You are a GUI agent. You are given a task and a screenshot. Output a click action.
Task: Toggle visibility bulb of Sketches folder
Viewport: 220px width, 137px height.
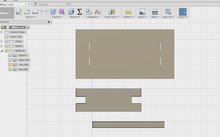pyautogui.click(x=6, y=51)
